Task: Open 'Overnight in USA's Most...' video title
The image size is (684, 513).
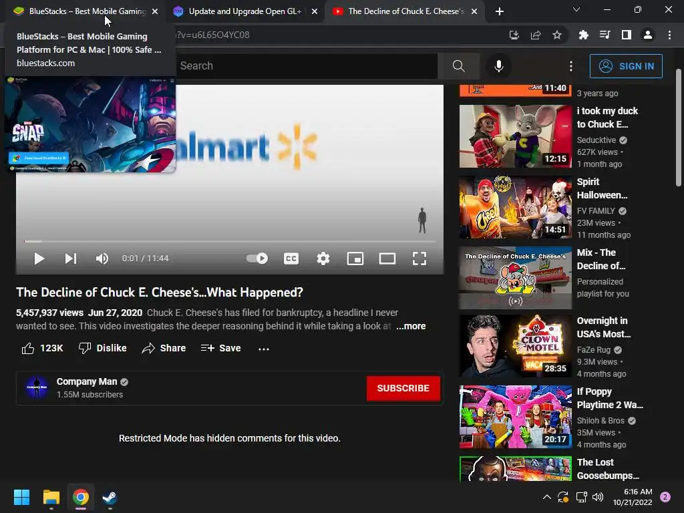Action: [x=603, y=327]
